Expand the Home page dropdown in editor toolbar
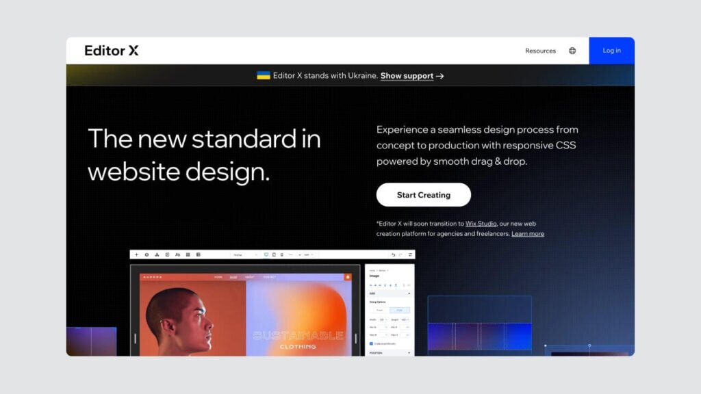The height and width of the screenshot is (394, 701). [245, 254]
